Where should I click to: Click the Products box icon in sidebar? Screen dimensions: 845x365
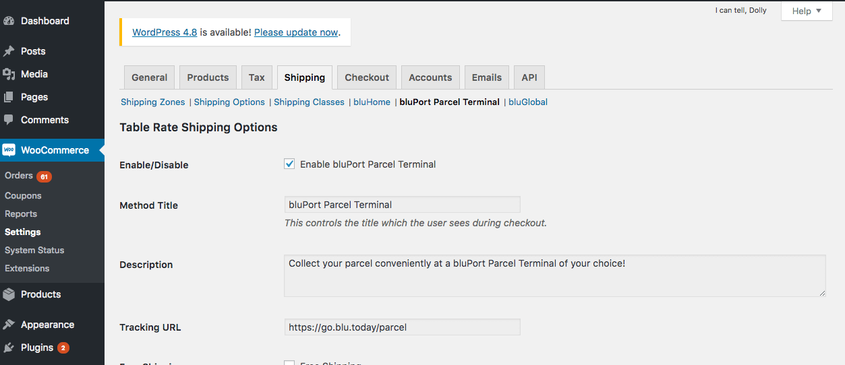tap(9, 294)
